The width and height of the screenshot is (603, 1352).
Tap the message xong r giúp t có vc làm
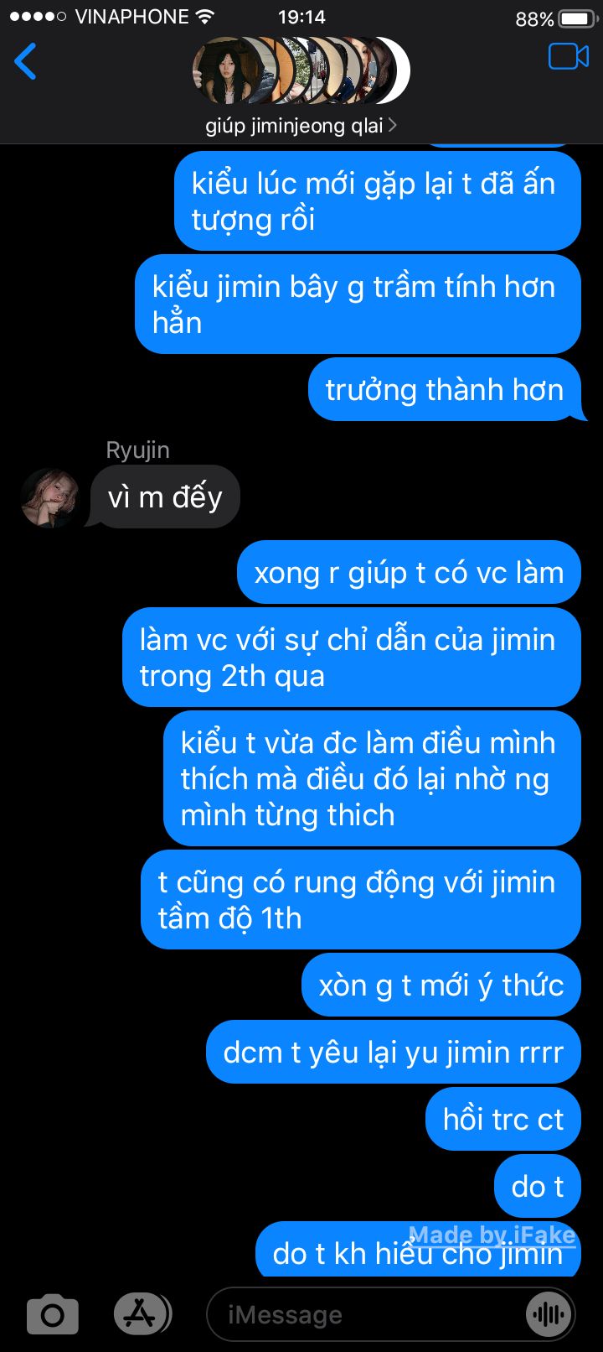(x=409, y=573)
